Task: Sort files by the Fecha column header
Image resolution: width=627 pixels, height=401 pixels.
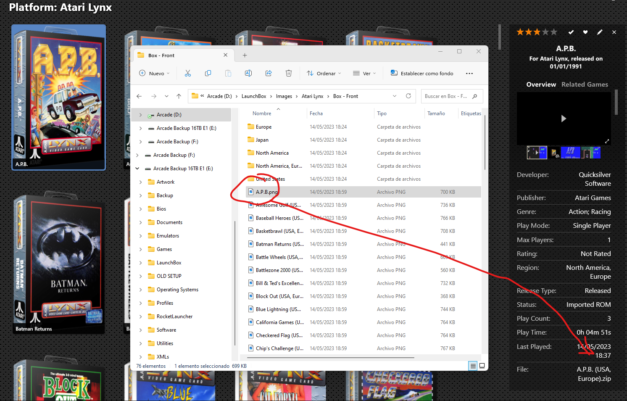Action: [x=316, y=113]
